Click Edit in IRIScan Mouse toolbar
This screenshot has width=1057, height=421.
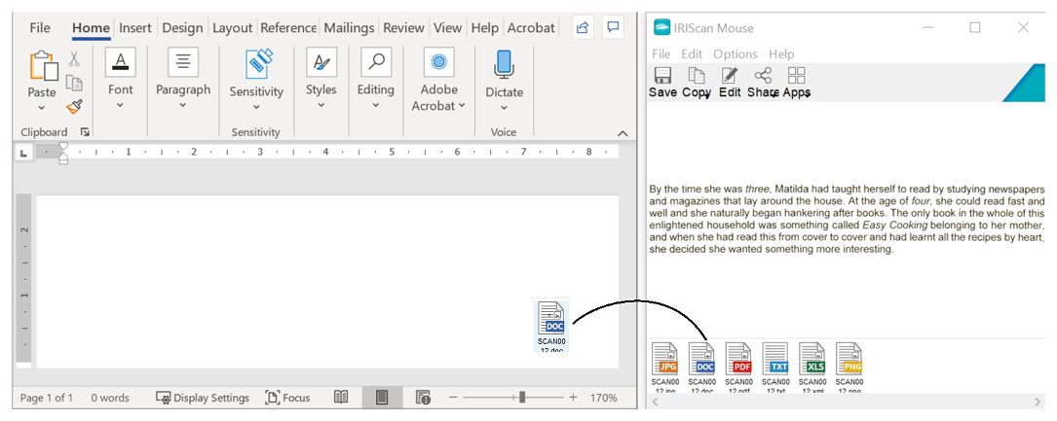point(730,83)
